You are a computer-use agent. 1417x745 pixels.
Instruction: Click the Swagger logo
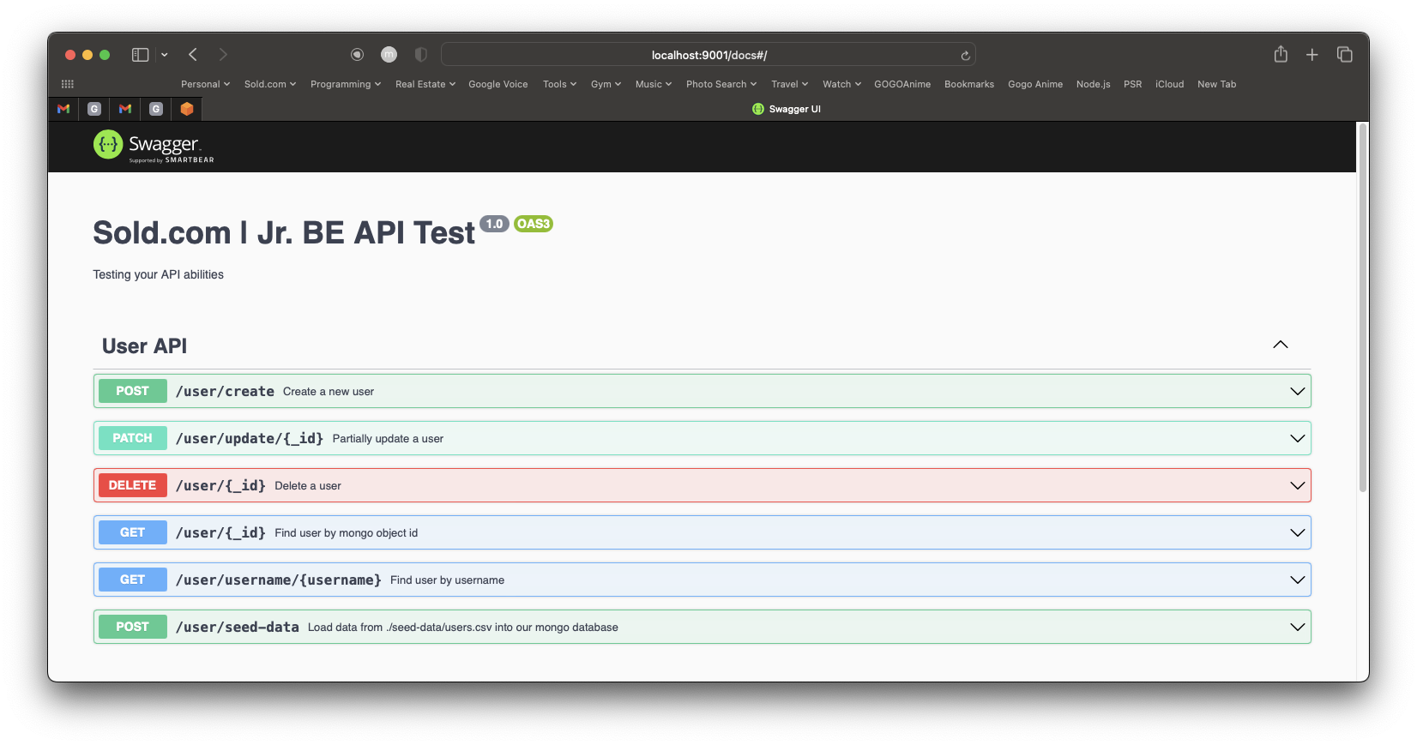point(154,147)
